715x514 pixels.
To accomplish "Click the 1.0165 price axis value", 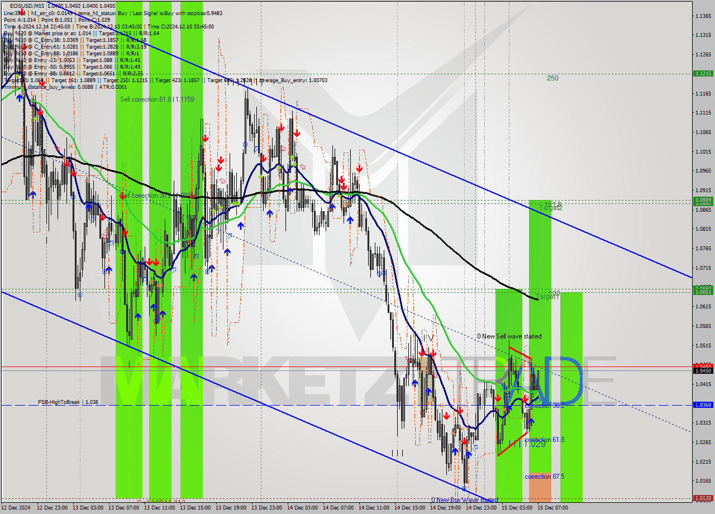I will [703, 480].
